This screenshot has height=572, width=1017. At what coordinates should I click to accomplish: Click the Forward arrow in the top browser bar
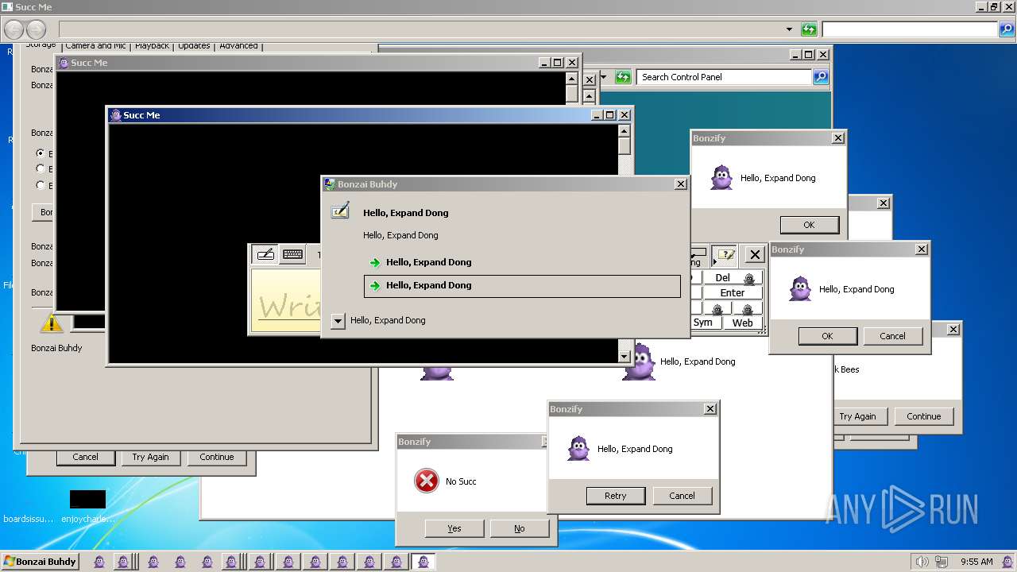pyautogui.click(x=37, y=30)
